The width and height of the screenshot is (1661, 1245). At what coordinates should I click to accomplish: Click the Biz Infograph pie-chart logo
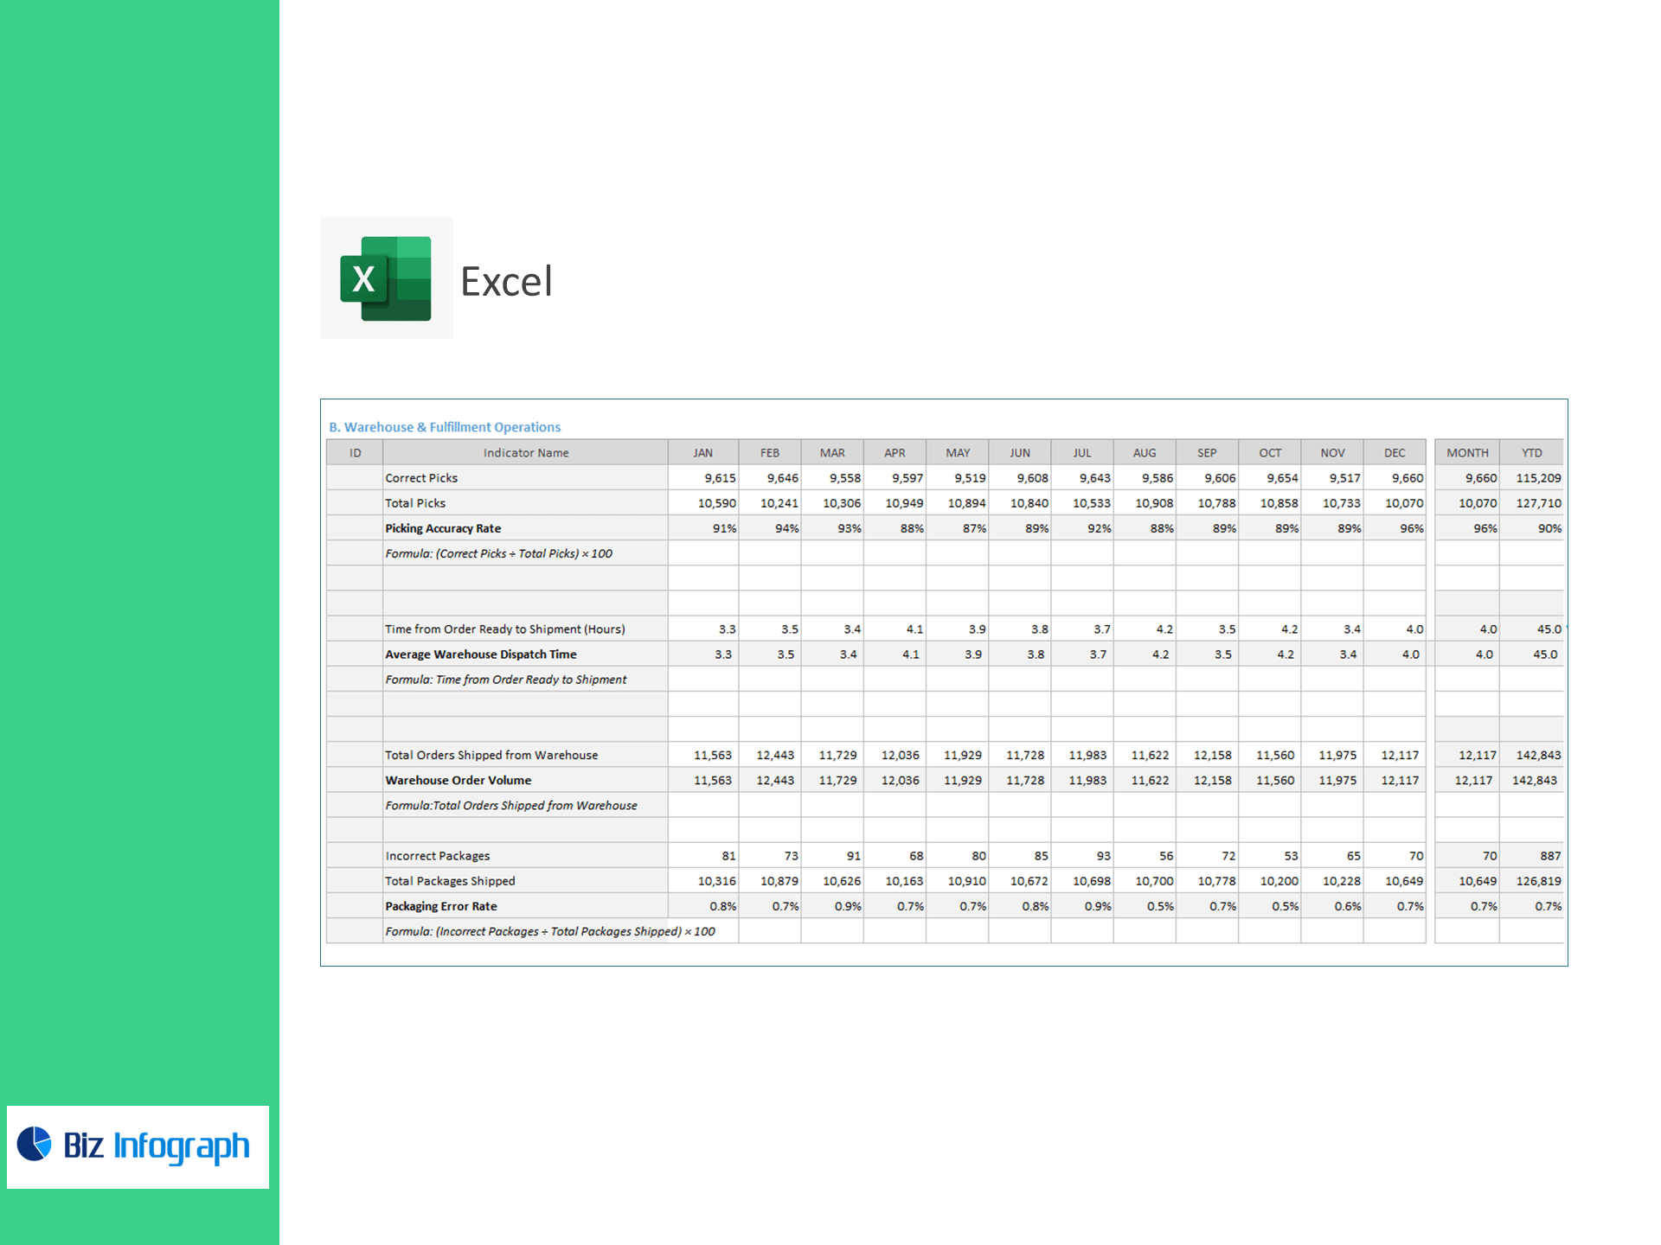(35, 1144)
